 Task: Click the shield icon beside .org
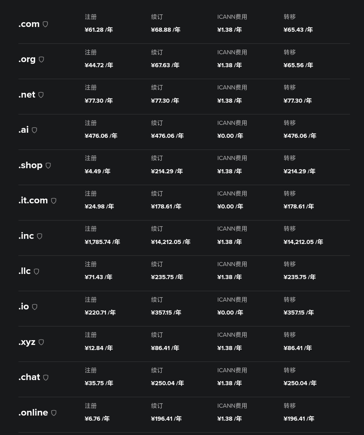[x=41, y=59]
